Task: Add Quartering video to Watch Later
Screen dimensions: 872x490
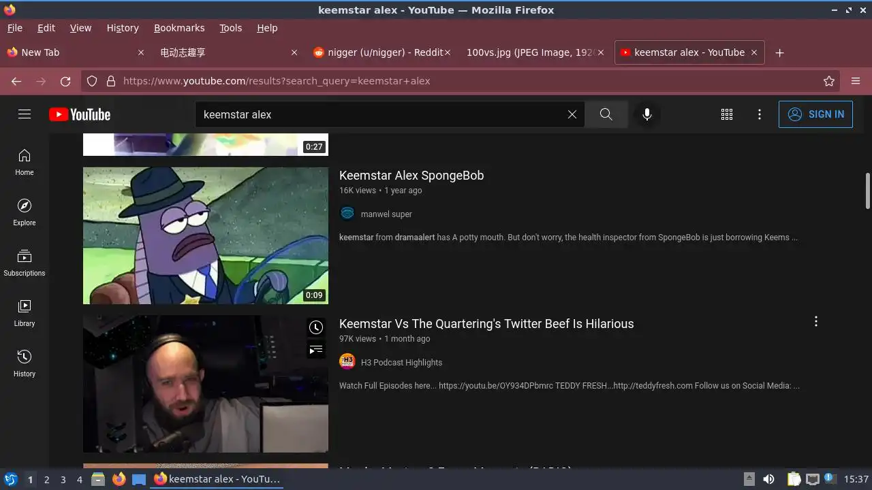Action: pos(316,327)
